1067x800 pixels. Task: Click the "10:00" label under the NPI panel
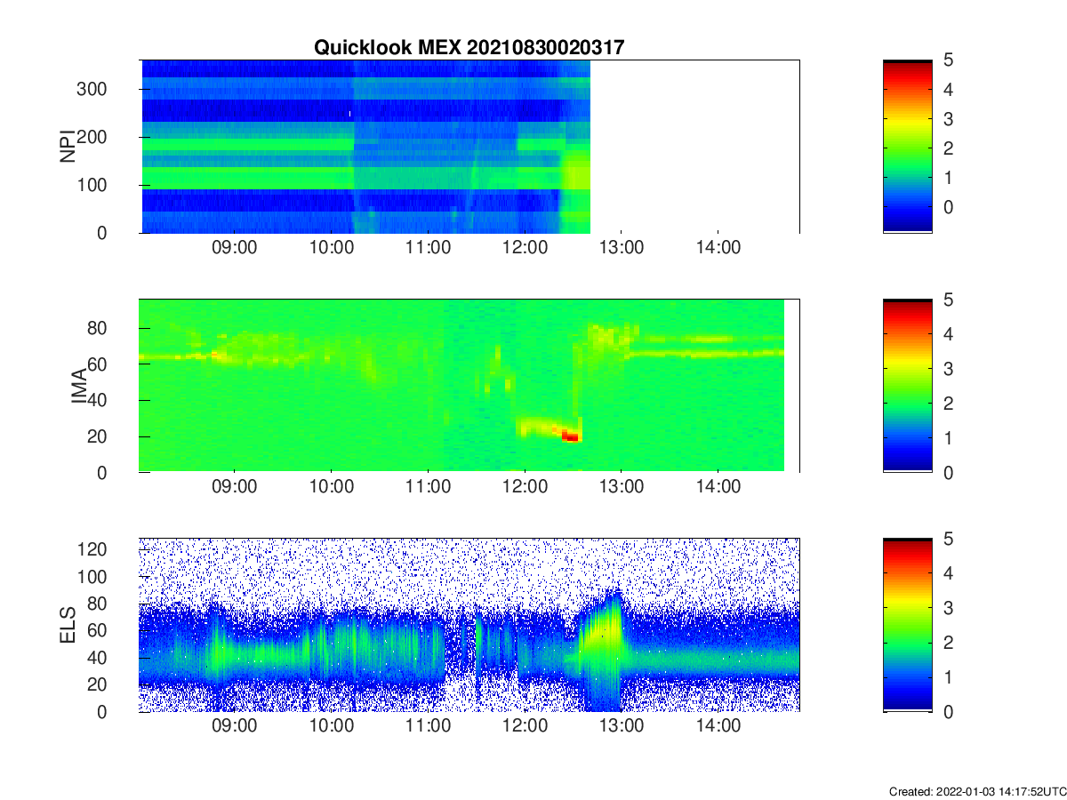[x=332, y=248]
